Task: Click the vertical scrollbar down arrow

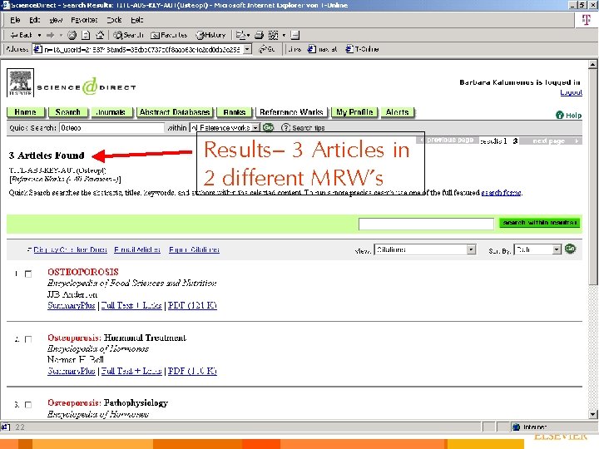Action: click(592, 414)
